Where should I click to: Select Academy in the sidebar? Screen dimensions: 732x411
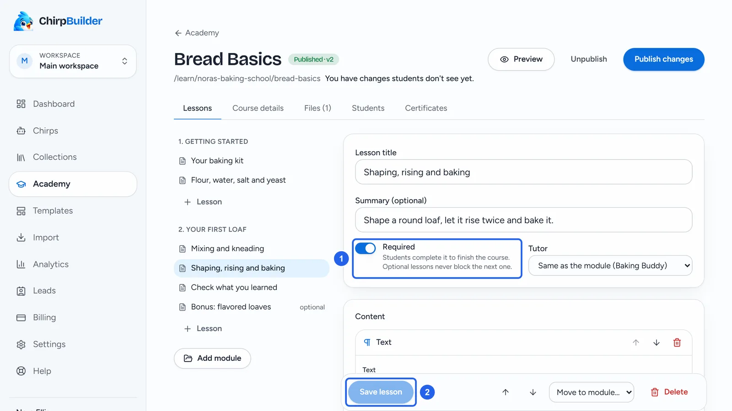[73, 184]
